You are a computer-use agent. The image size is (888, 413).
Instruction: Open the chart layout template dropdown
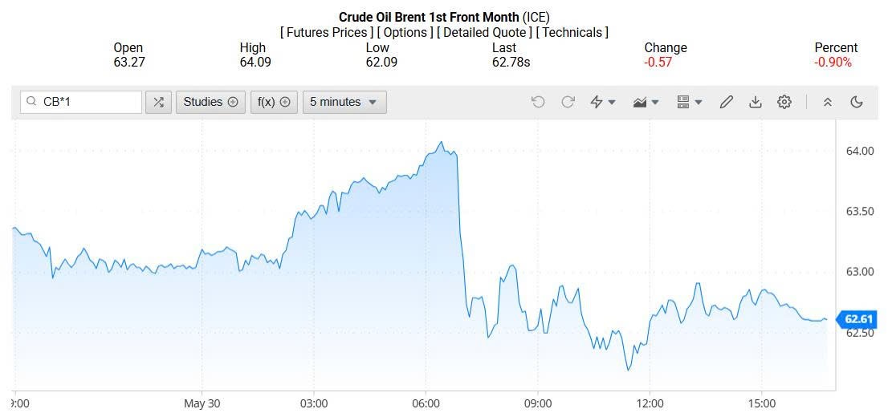tap(689, 102)
